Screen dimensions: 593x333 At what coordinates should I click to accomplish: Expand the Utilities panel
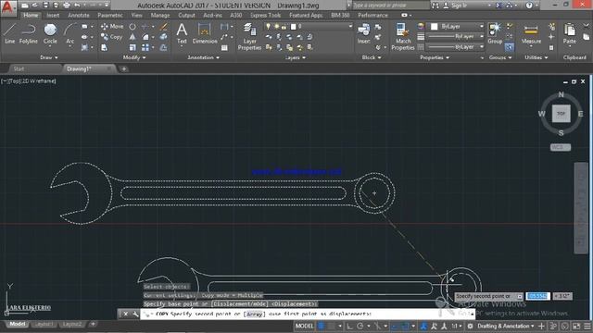[536, 57]
